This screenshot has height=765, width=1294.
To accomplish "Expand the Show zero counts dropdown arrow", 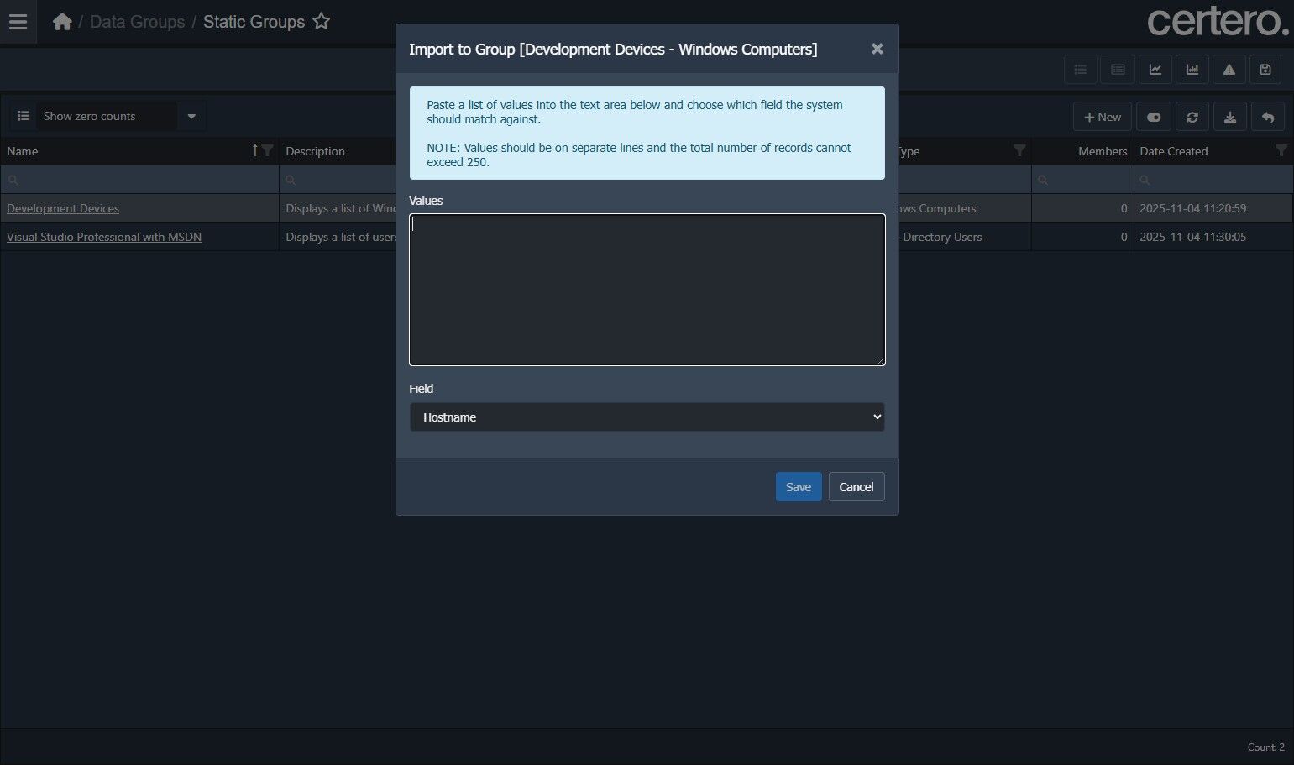I will pyautogui.click(x=191, y=116).
